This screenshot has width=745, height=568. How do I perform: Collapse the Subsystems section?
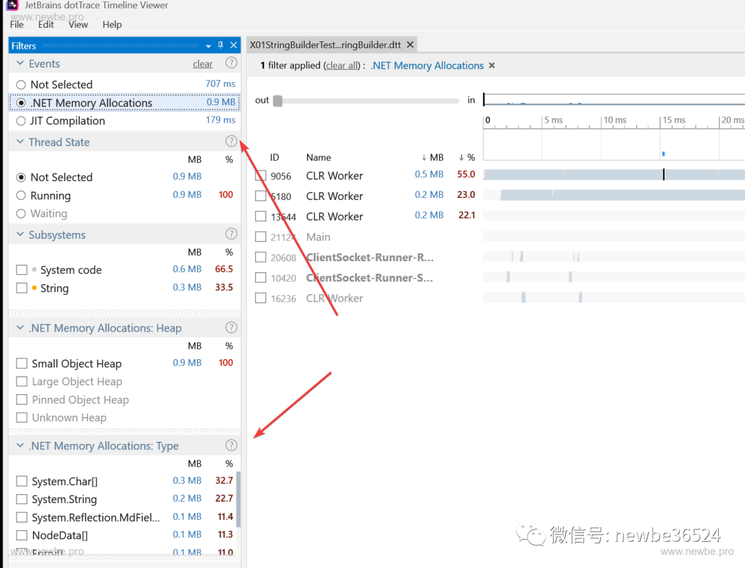[20, 234]
